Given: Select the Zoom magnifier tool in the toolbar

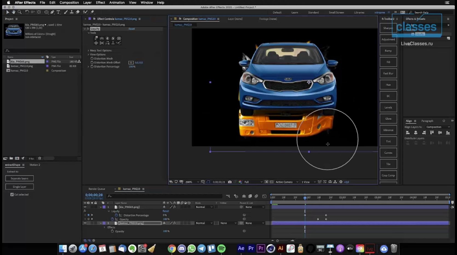Looking at the screenshot, I should 19,12.
